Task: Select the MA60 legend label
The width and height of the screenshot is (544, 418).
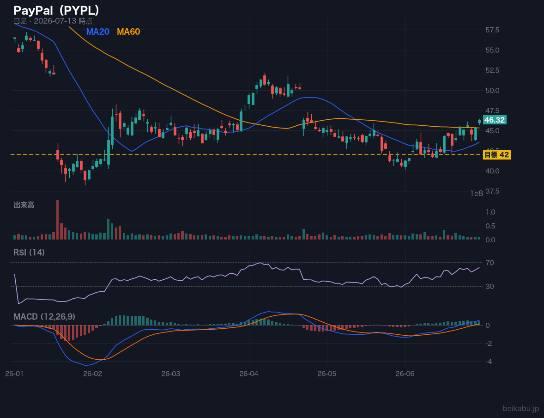Action: click(x=128, y=31)
